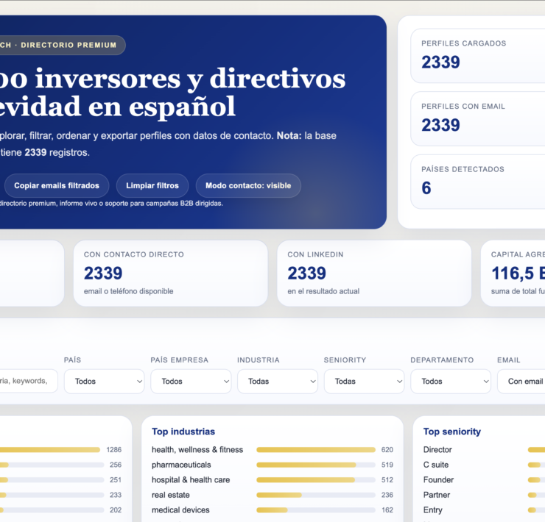Viewport: 545px width, 522px height.
Task: Click the pharmaceuticals industry bar
Action: click(315, 465)
